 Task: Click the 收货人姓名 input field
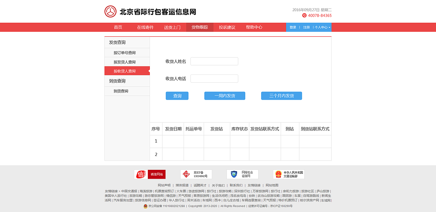pyautogui.click(x=214, y=61)
